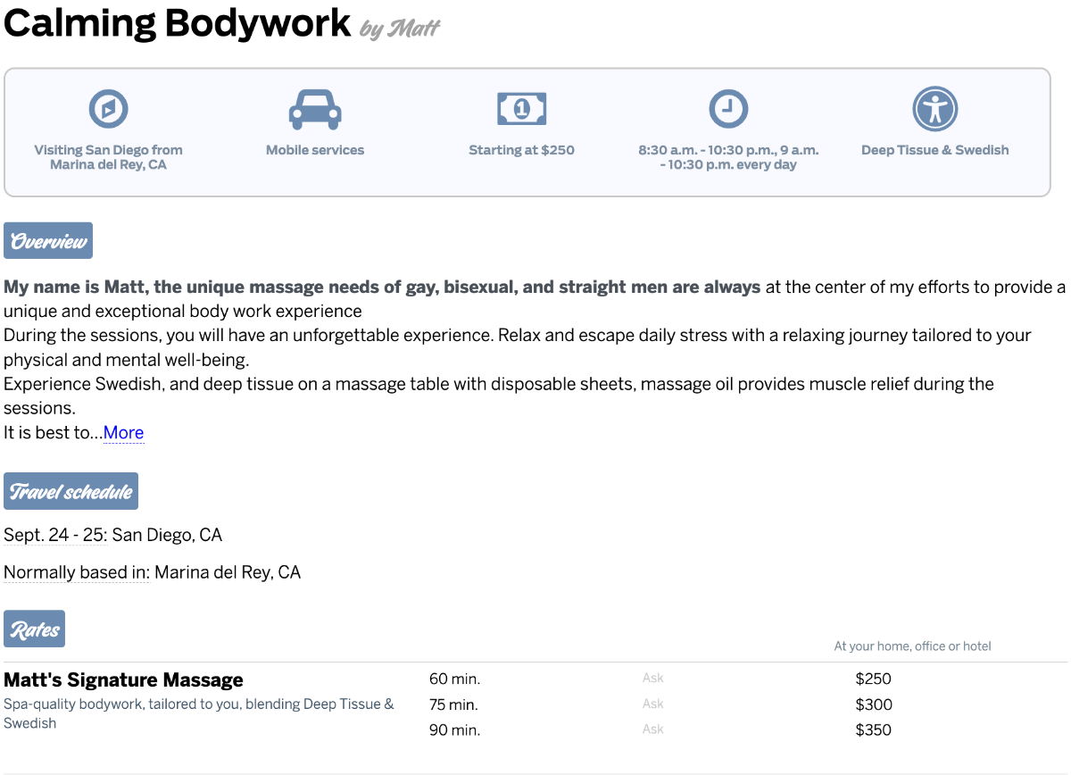Click 'Ask' for the 60 min. session
The height and width of the screenshot is (775, 1071).
click(x=652, y=679)
